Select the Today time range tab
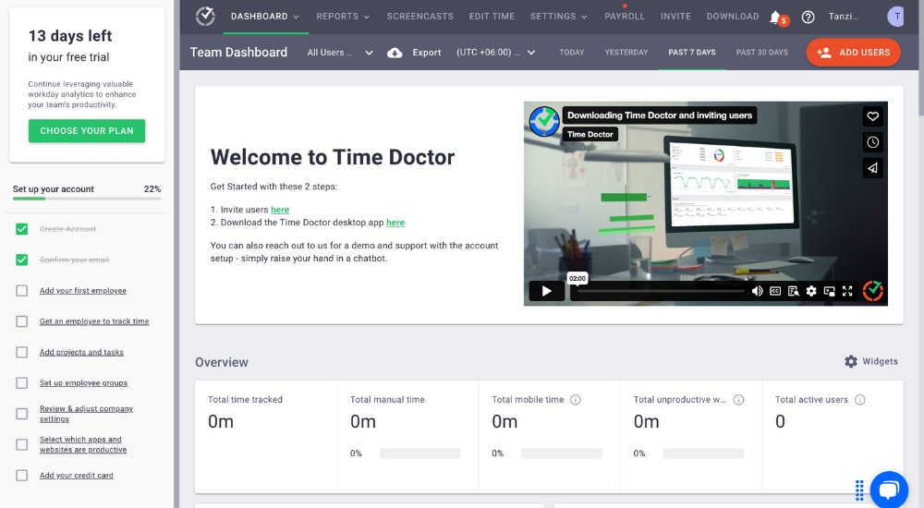Screen dimensions: 924x508 [x=572, y=53]
